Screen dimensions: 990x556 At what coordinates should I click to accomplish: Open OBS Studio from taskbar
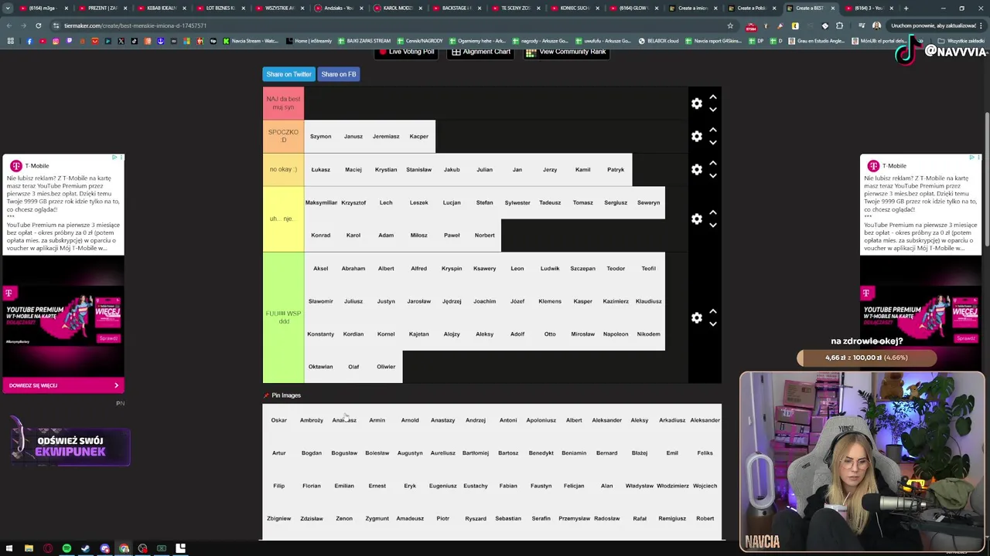pyautogui.click(x=143, y=549)
